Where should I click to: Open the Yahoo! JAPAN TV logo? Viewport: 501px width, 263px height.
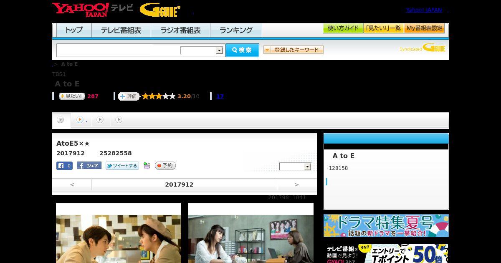[93, 9]
